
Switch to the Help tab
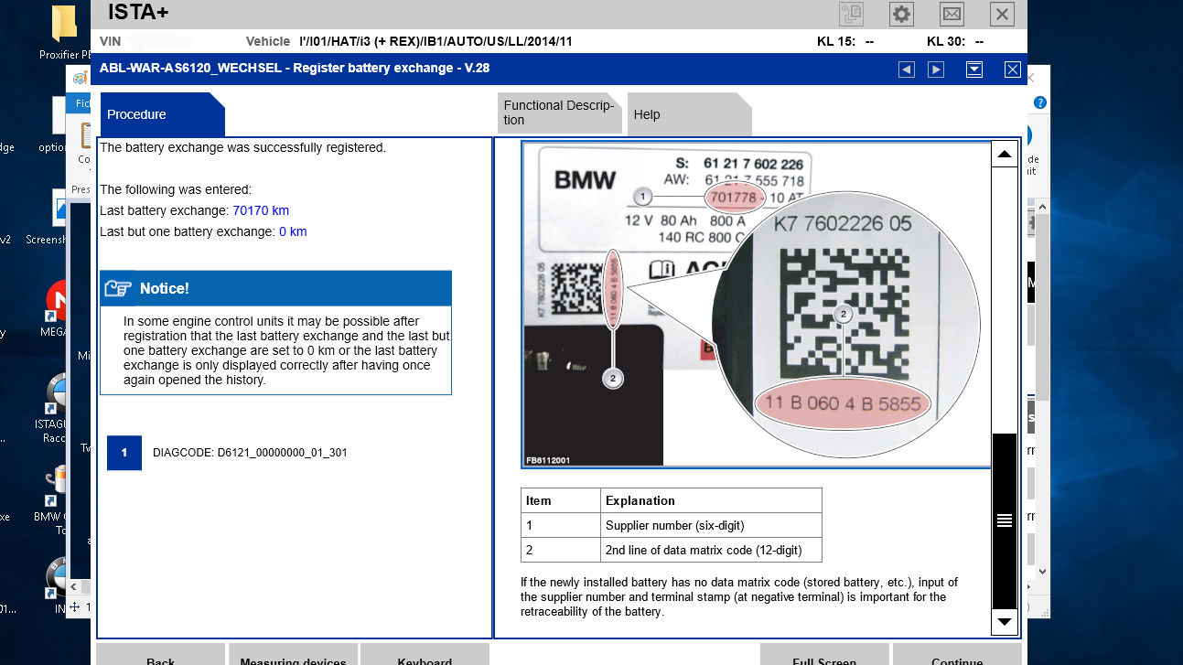tap(689, 114)
